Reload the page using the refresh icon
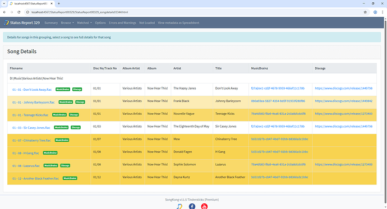This screenshot has height=209, width=387. pos(19,12)
